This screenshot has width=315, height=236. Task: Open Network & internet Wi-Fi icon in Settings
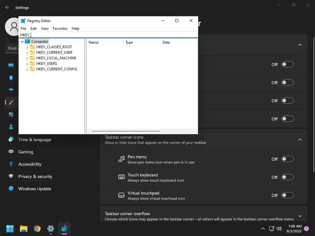point(11,90)
